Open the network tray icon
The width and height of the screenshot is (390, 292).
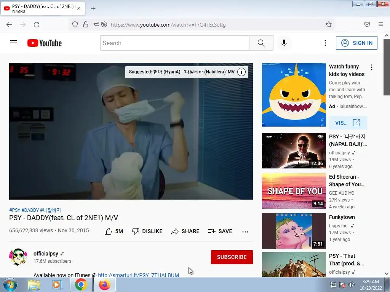tap(333, 285)
